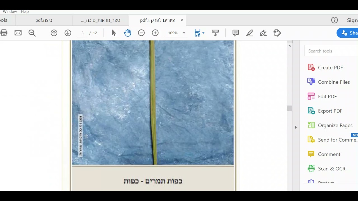Click the כפות תמרים - כפות caption
The width and height of the screenshot is (358, 201).
pyautogui.click(x=153, y=181)
